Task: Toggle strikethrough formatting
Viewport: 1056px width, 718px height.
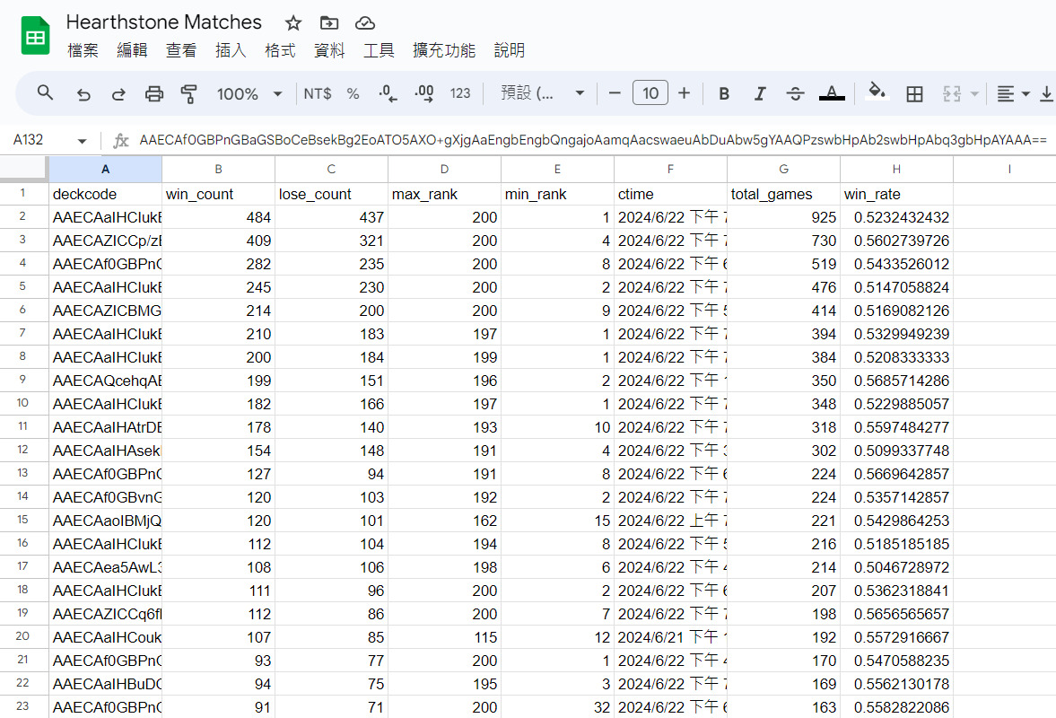Action: pyautogui.click(x=796, y=93)
